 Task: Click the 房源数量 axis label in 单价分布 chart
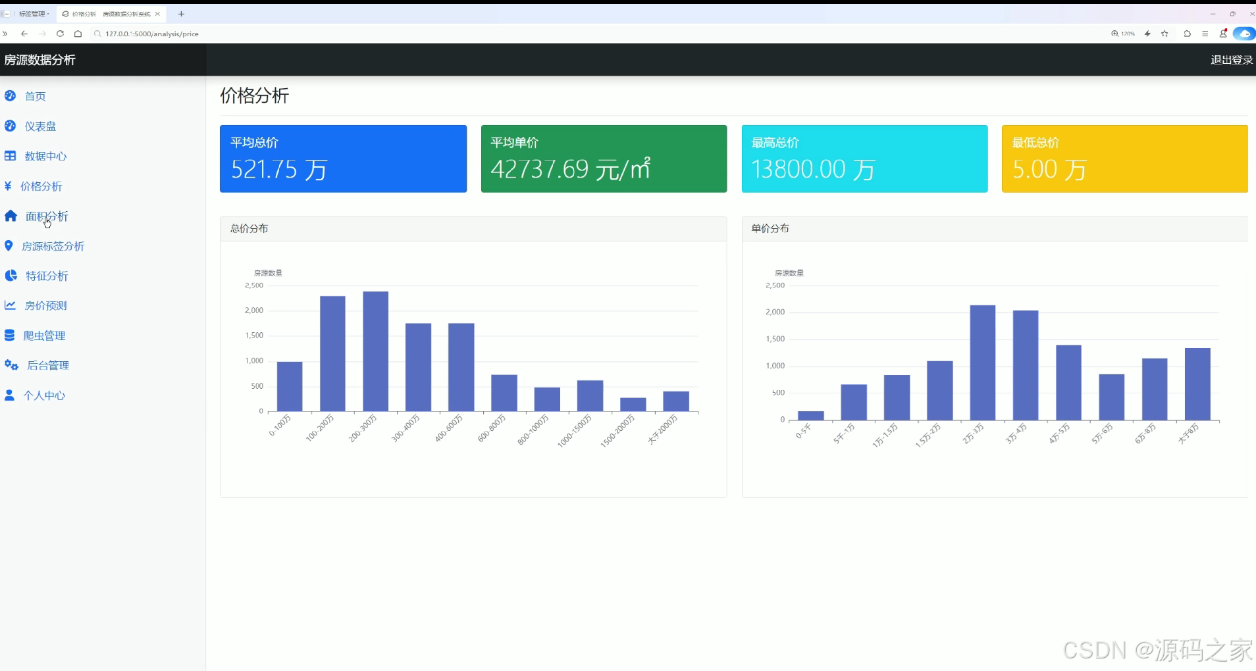(x=789, y=273)
